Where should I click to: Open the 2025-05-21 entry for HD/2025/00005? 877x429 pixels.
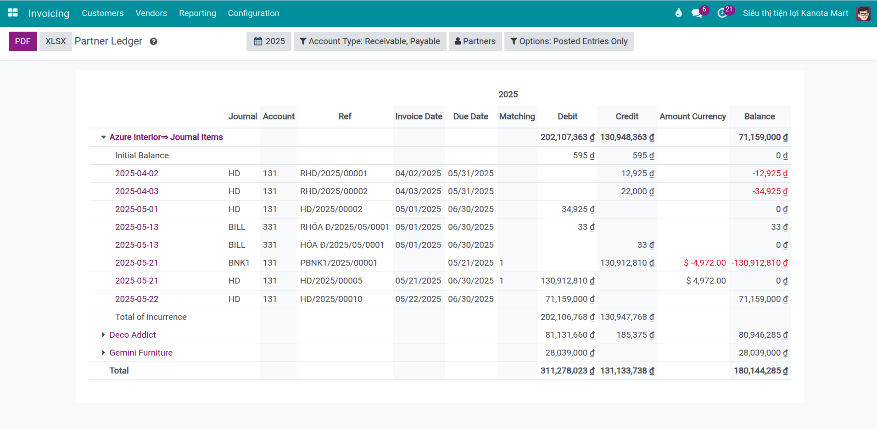point(137,281)
